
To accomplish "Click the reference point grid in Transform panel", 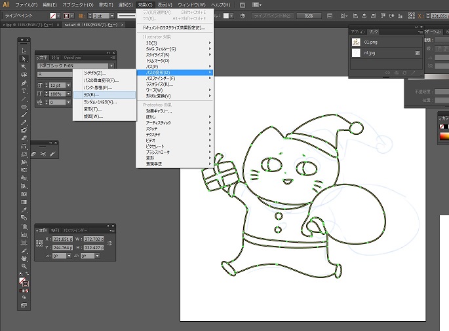I will 39,243.
